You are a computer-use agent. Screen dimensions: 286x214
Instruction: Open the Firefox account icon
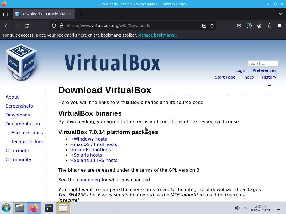click(x=259, y=26)
